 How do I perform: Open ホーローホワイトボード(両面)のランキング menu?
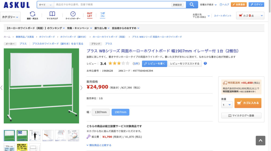(35, 28)
